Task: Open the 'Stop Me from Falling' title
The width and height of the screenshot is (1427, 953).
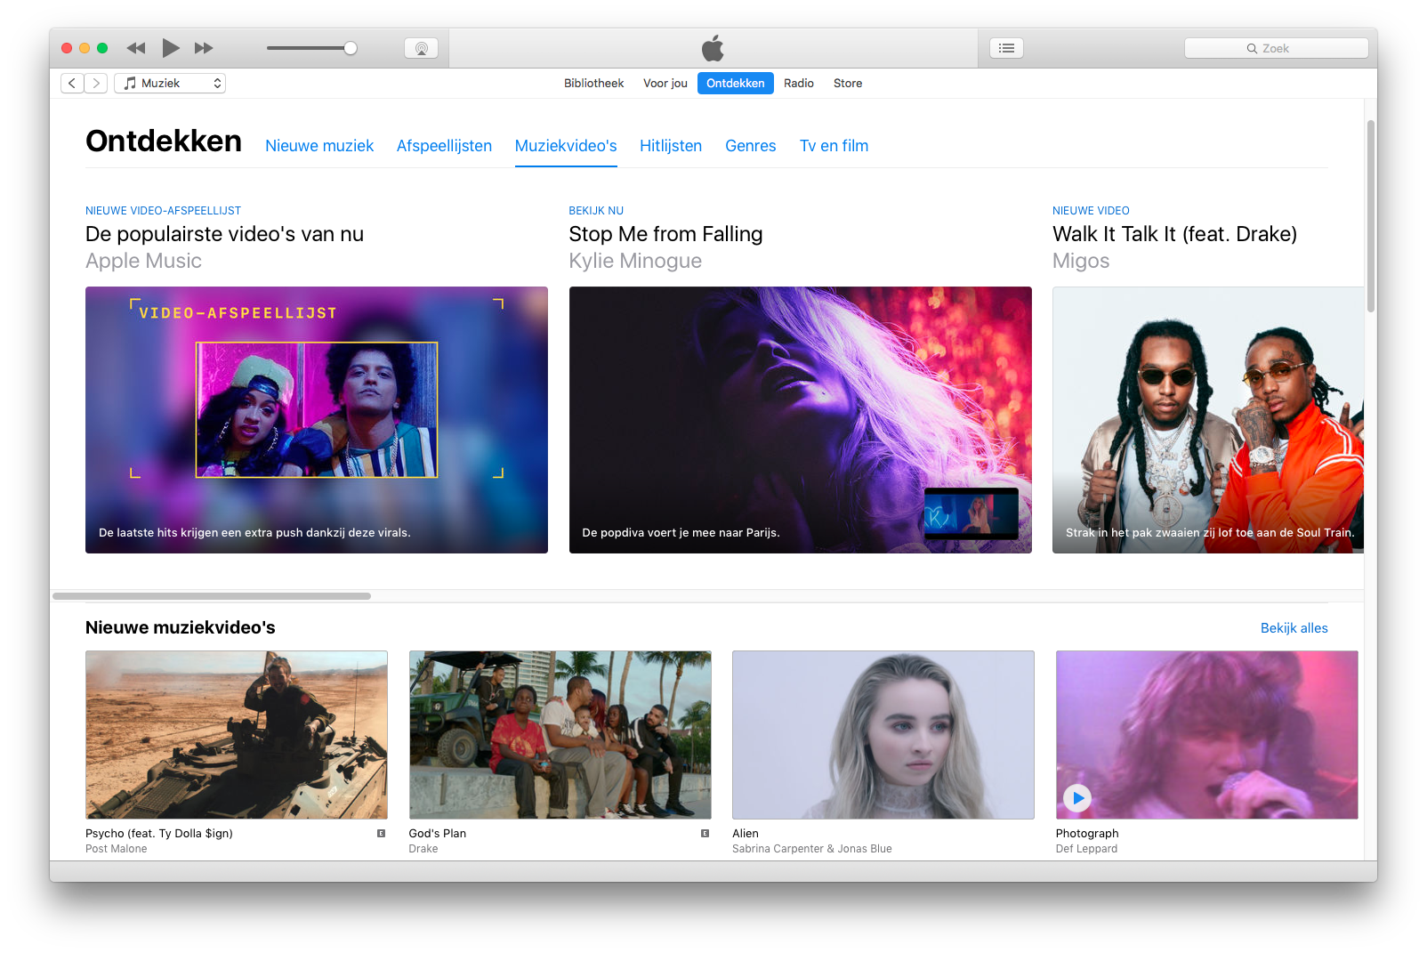Action: [x=665, y=234]
